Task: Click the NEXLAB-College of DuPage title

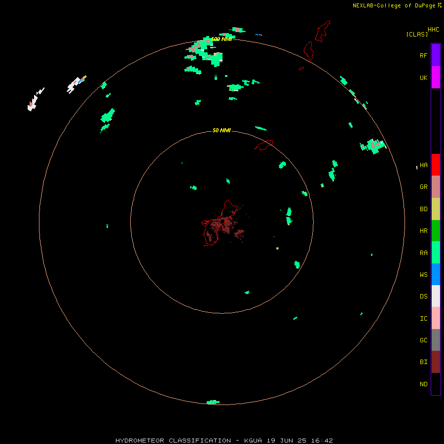Action: tap(394, 5)
